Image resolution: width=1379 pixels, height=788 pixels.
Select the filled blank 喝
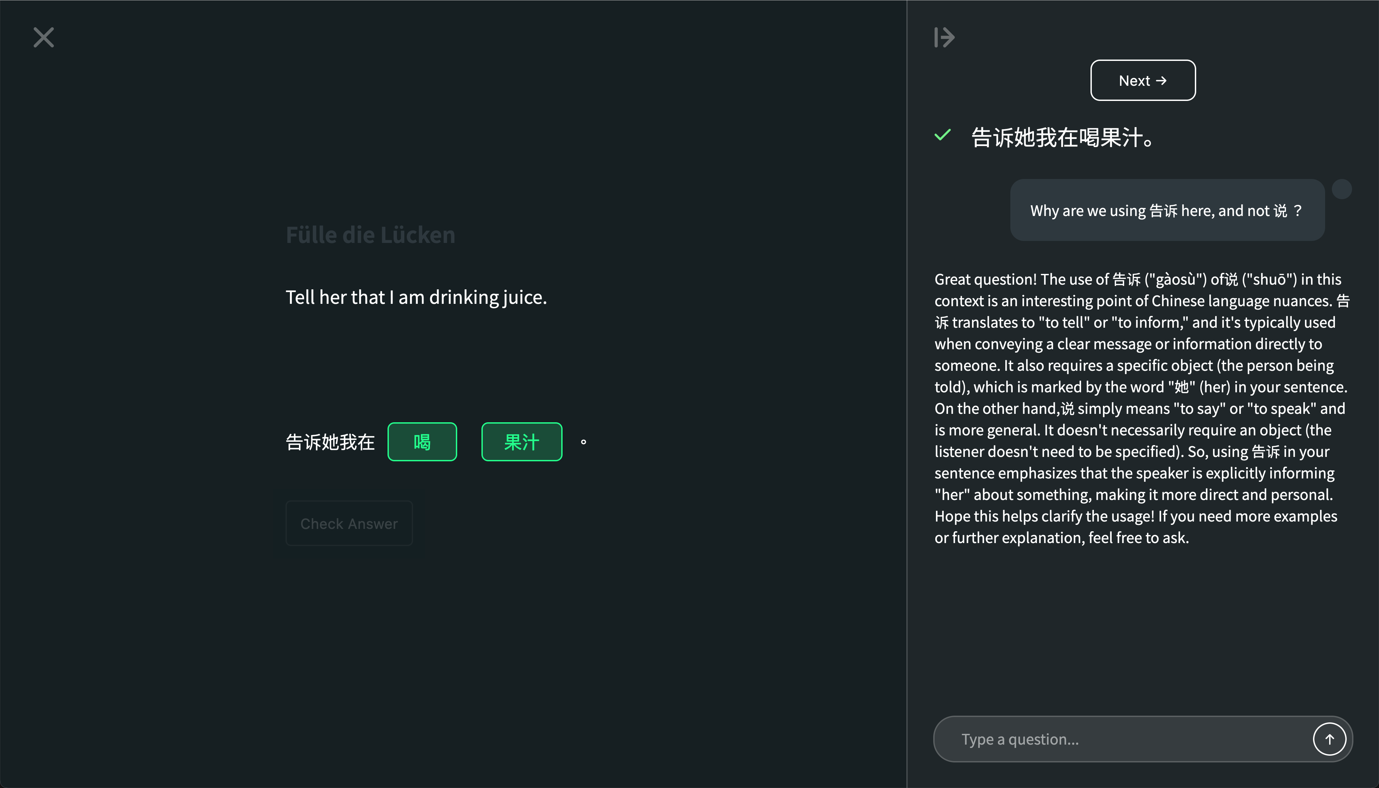(x=422, y=442)
